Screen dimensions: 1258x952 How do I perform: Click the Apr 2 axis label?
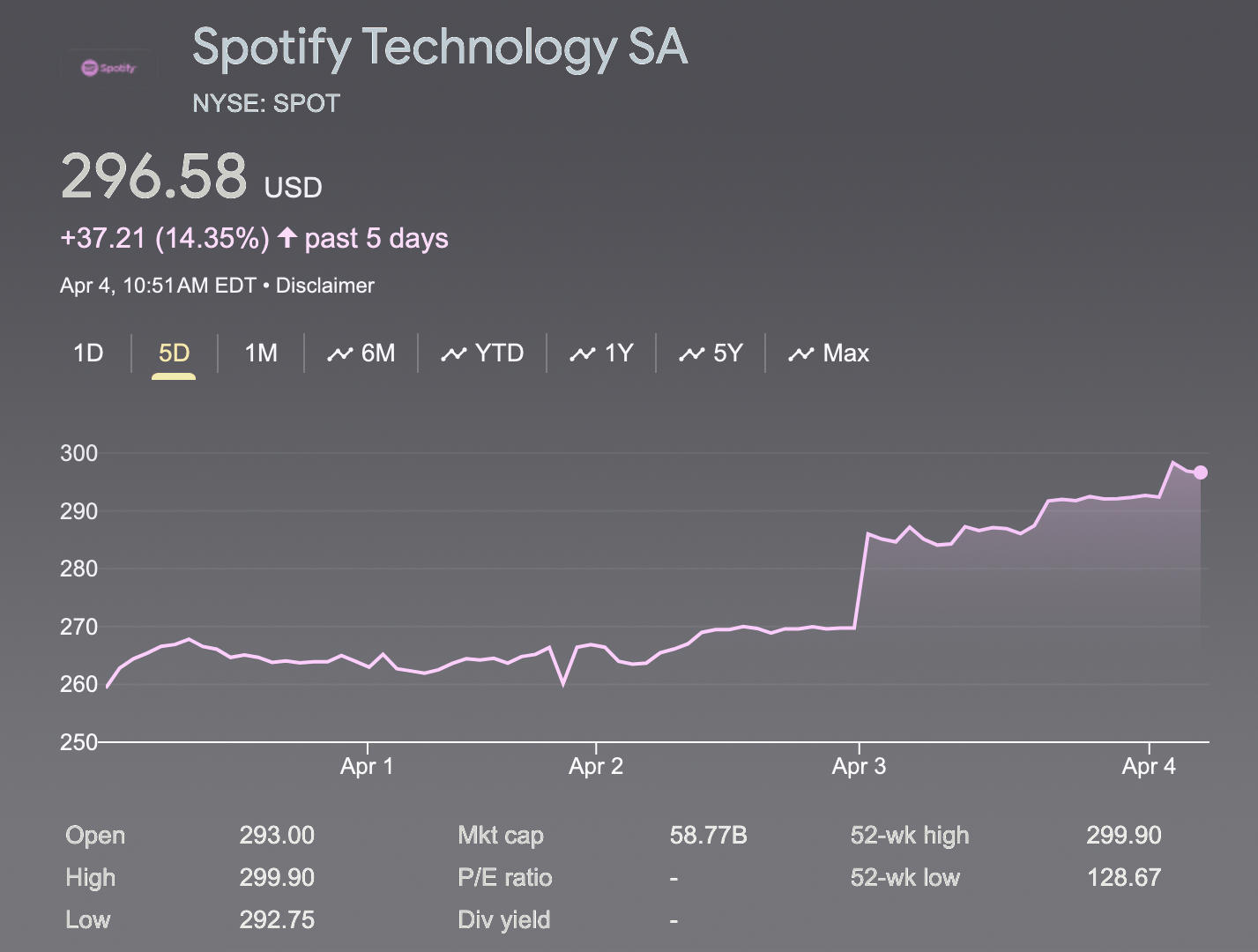[596, 766]
